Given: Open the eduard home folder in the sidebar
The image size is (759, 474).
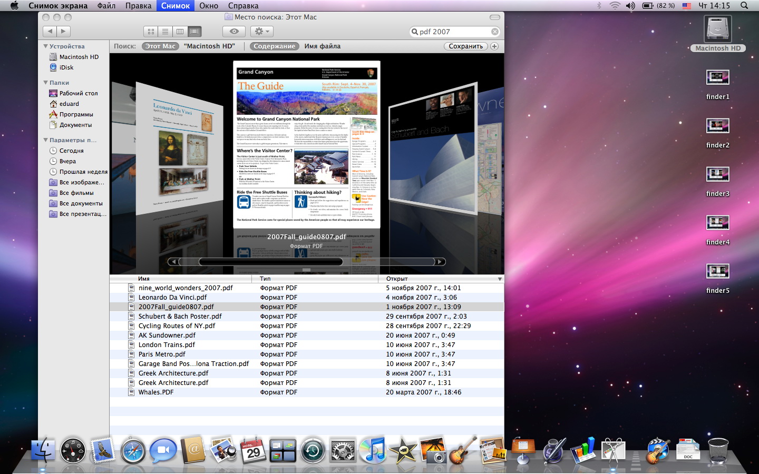Looking at the screenshot, I should [x=64, y=104].
